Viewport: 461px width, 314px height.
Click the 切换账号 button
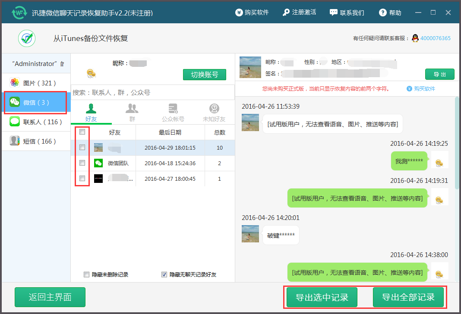[204, 74]
